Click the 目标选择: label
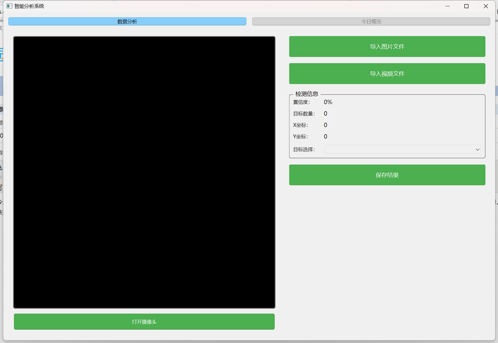 [304, 149]
